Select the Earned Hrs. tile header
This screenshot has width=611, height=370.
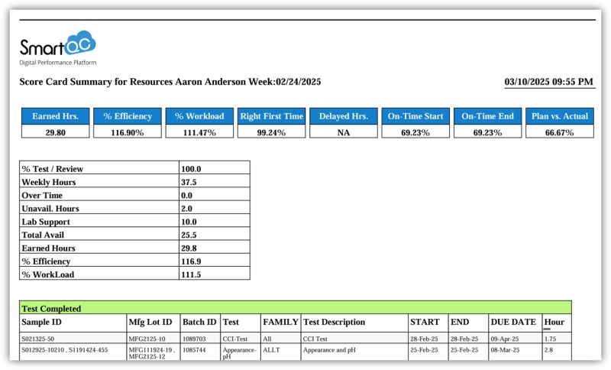coord(53,116)
